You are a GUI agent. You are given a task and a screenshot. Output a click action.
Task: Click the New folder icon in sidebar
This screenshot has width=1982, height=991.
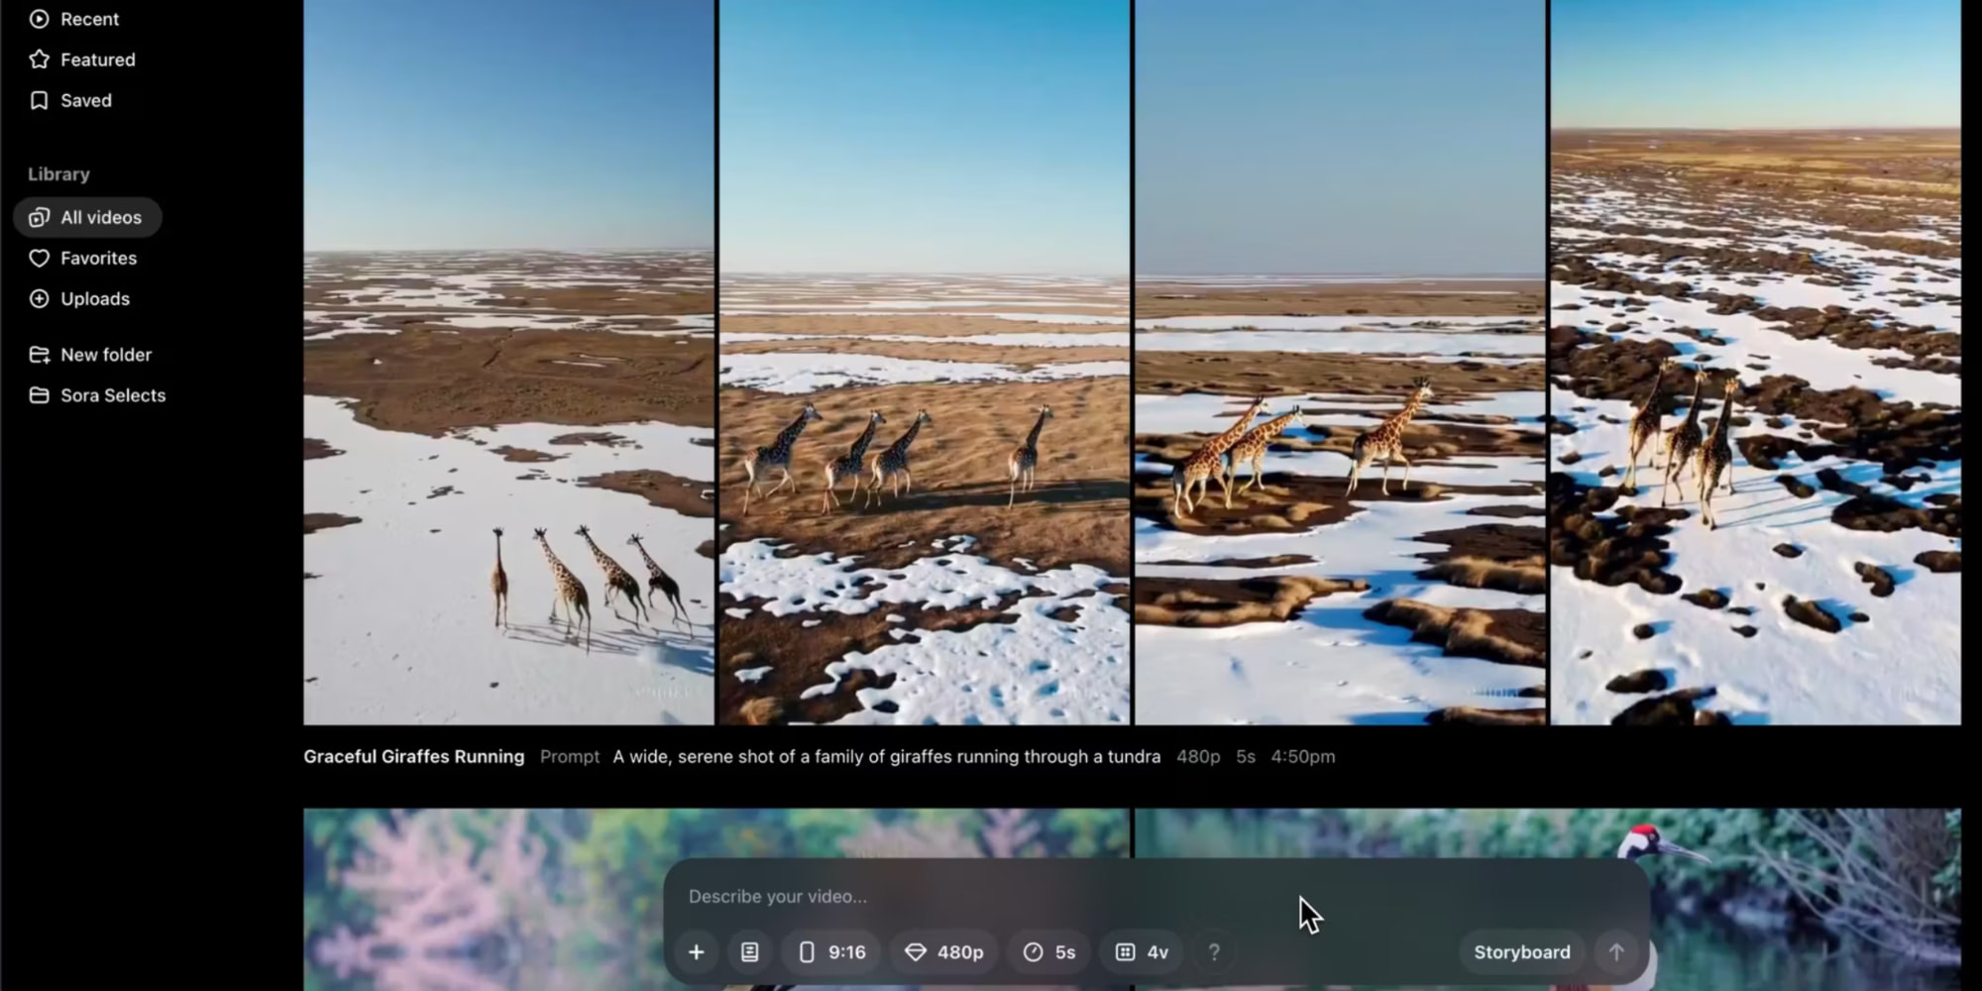[x=40, y=355]
